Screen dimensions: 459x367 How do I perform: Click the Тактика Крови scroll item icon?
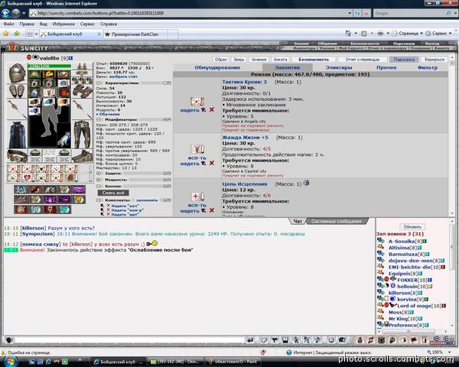[197, 102]
